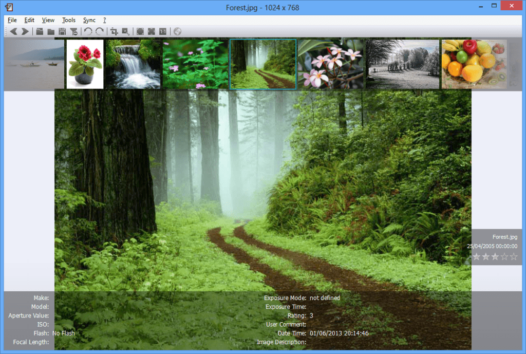Open a file using the open-file toolbar icon
Image resolution: width=526 pixels, height=354 pixels.
coord(39,31)
